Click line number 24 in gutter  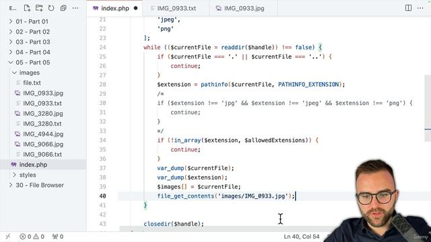(102, 47)
